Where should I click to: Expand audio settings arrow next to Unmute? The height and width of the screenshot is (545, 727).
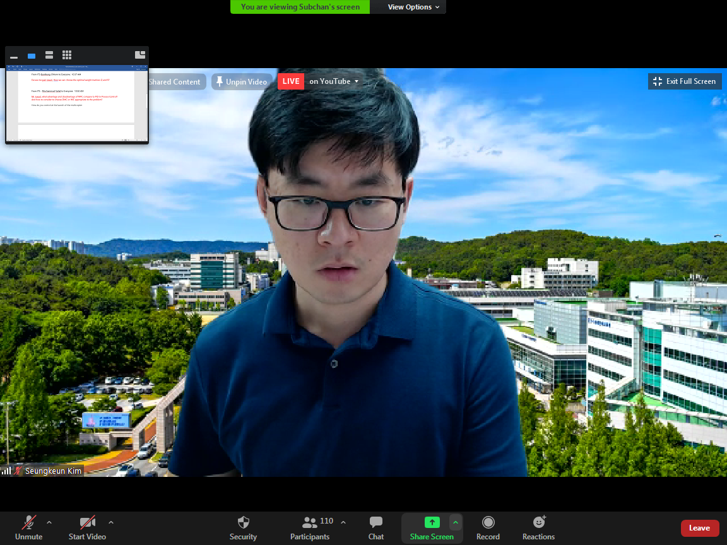49,522
